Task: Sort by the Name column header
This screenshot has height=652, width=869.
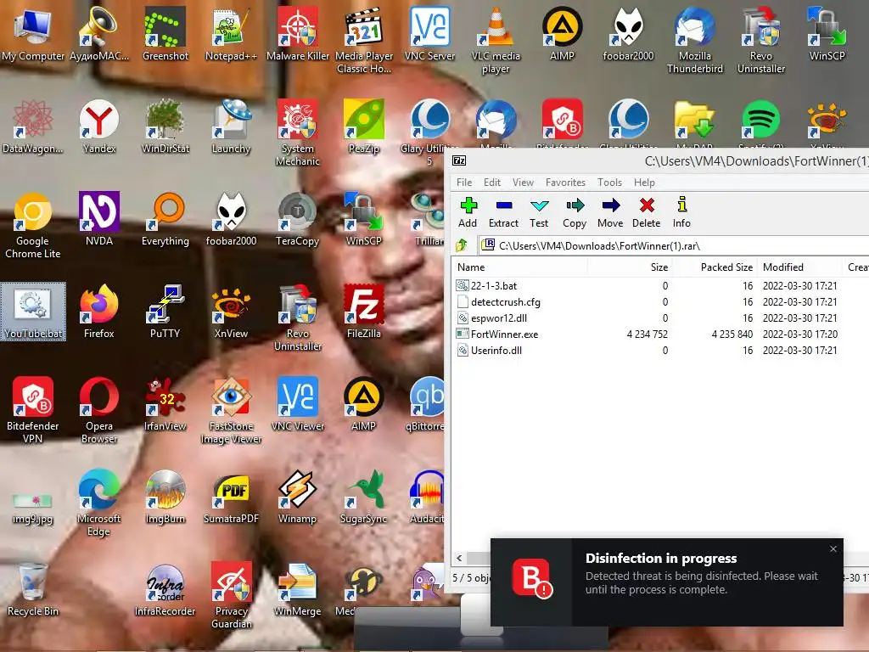Action: (520, 267)
